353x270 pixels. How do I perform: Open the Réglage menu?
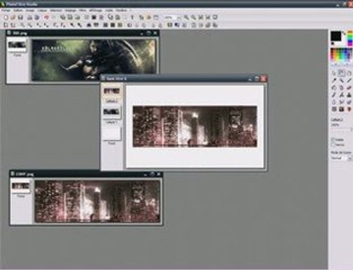click(x=70, y=10)
